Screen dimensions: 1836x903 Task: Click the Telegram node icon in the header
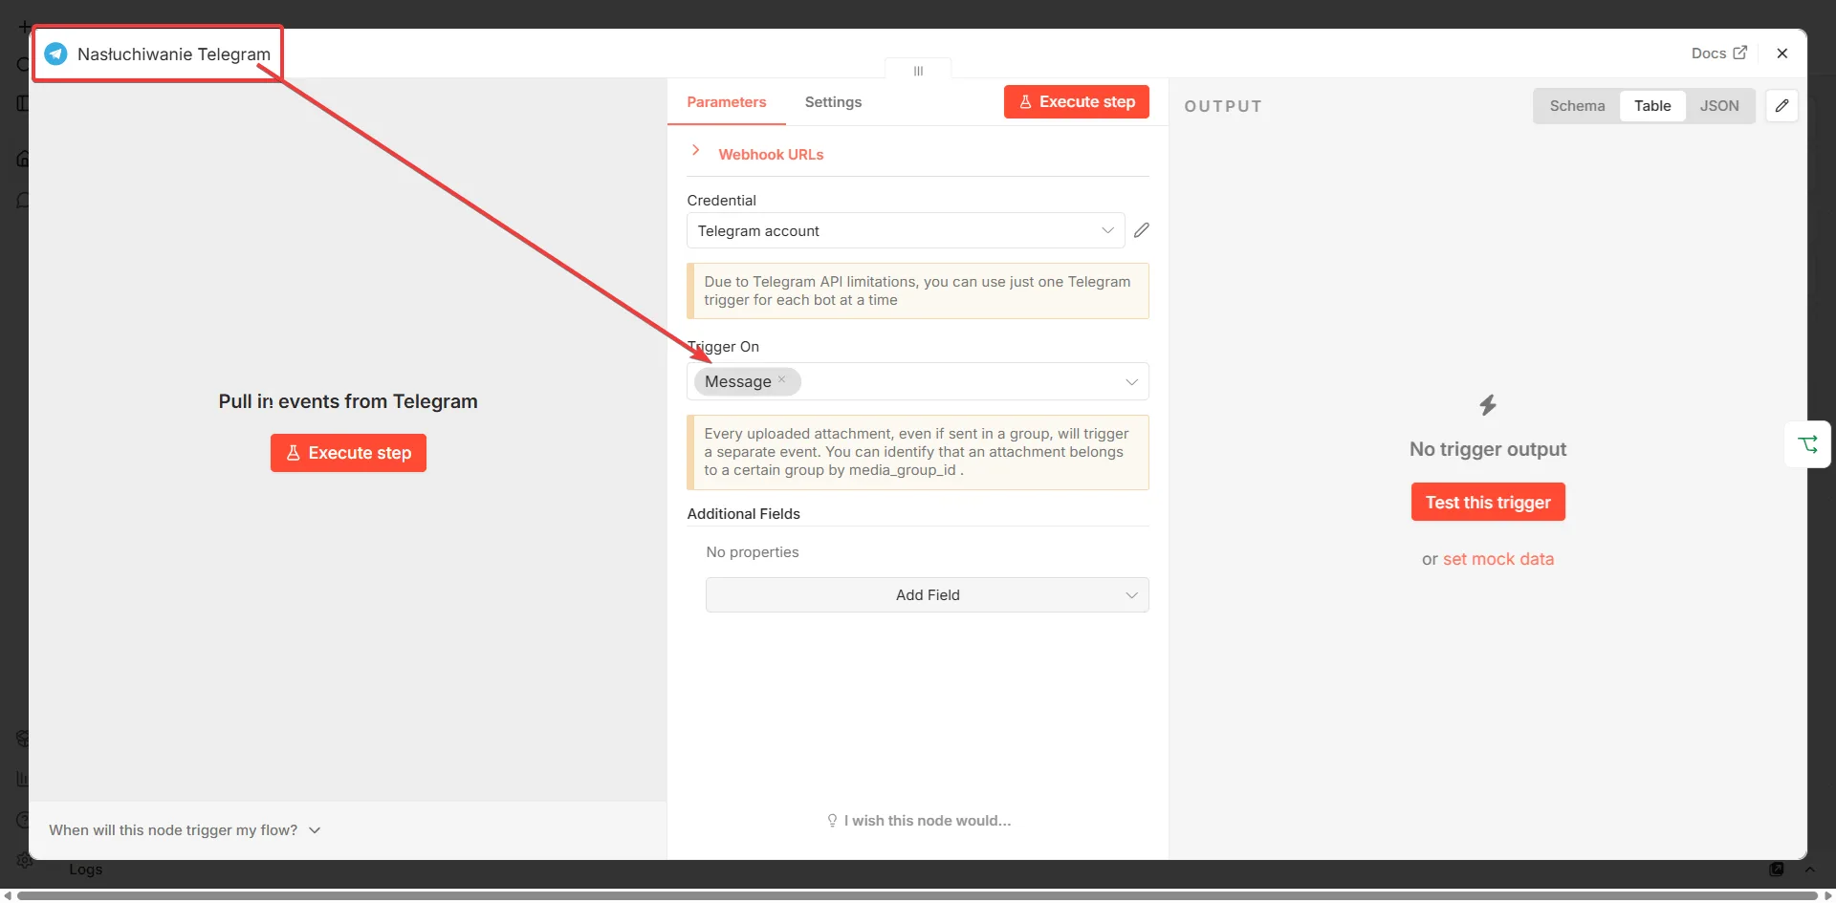coord(56,54)
